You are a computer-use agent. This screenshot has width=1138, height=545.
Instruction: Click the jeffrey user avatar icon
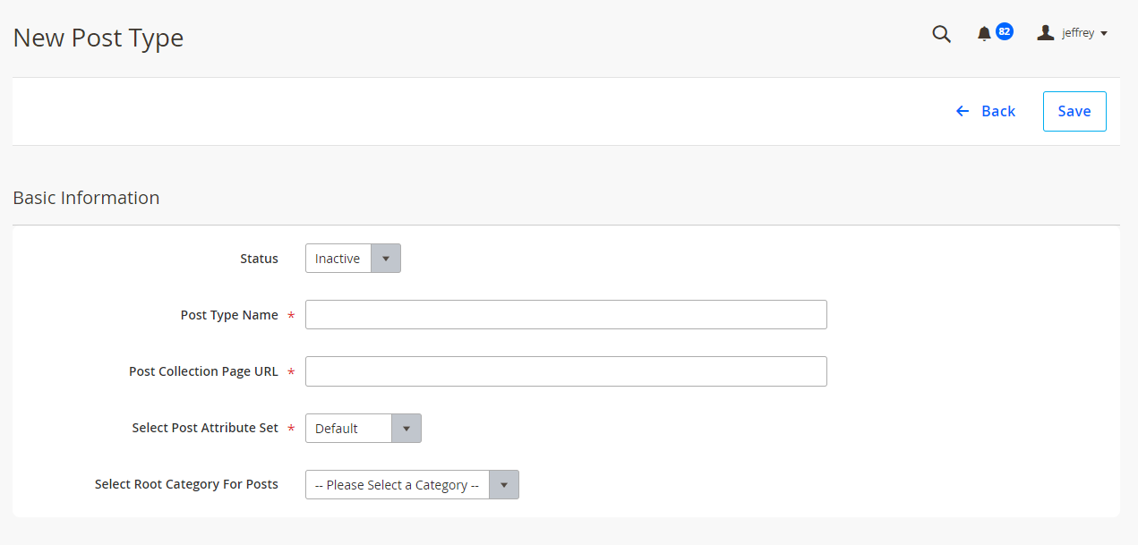point(1045,33)
